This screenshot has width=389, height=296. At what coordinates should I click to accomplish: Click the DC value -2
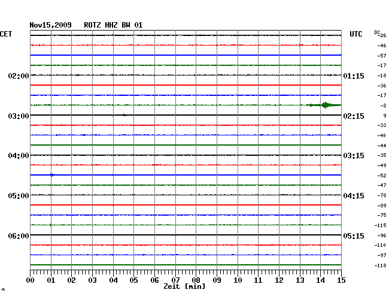click(383, 106)
